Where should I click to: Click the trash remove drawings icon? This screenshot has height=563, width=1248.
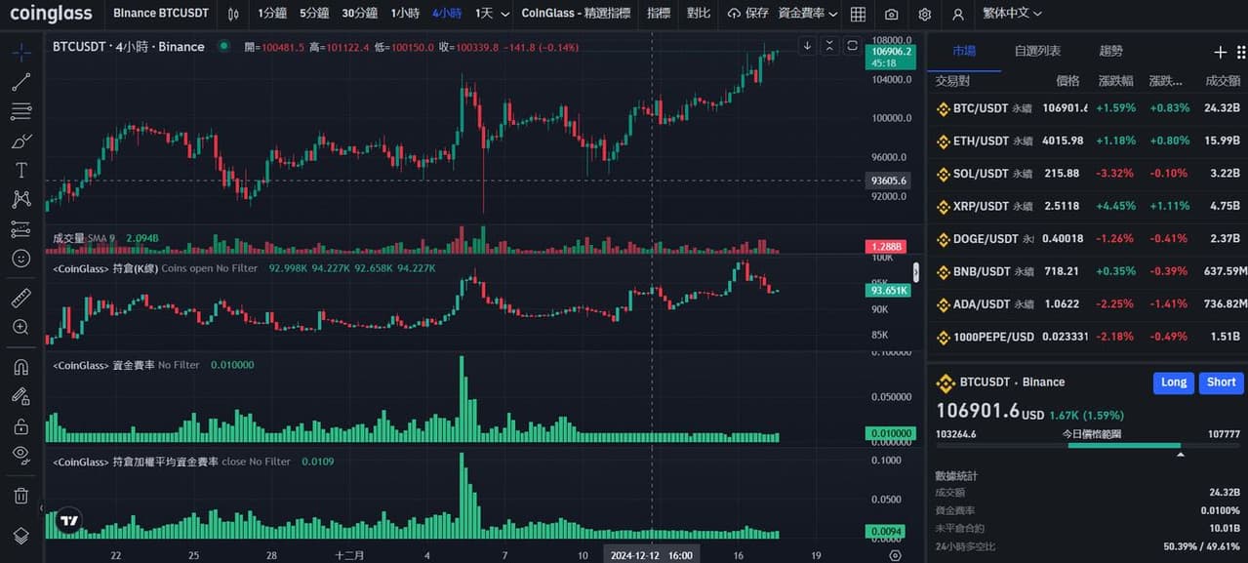[x=21, y=496]
